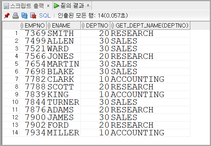Click the fetched rows status text

pyautogui.click(x=93, y=16)
